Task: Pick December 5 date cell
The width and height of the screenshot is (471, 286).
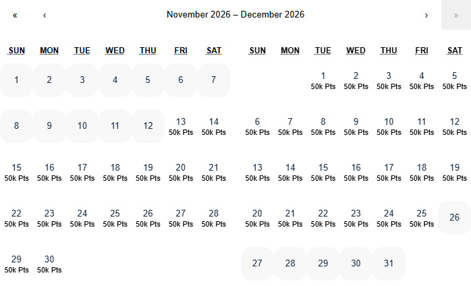Action: point(455,80)
